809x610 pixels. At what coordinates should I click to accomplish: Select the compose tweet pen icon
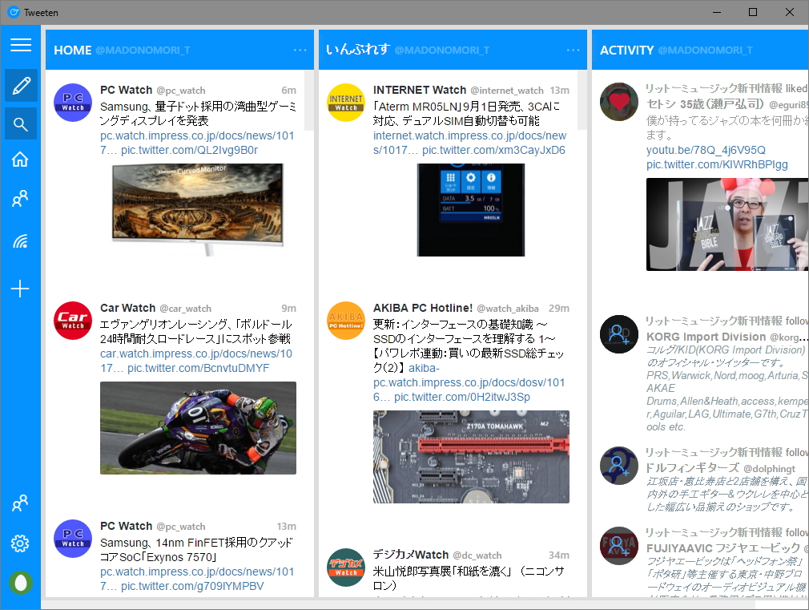tap(20, 85)
